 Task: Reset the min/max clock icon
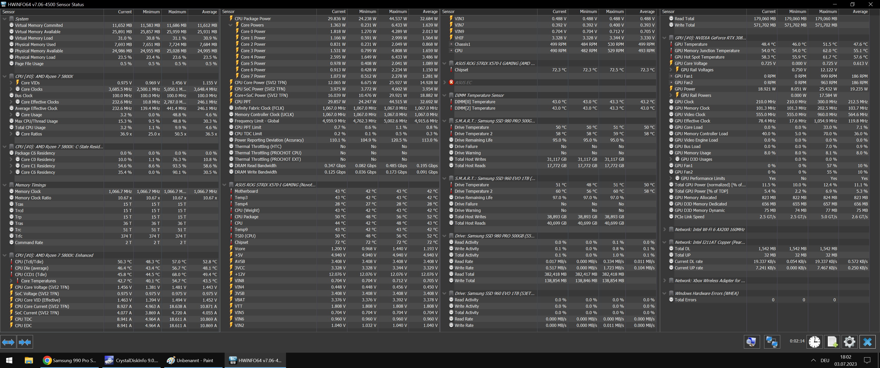815,342
